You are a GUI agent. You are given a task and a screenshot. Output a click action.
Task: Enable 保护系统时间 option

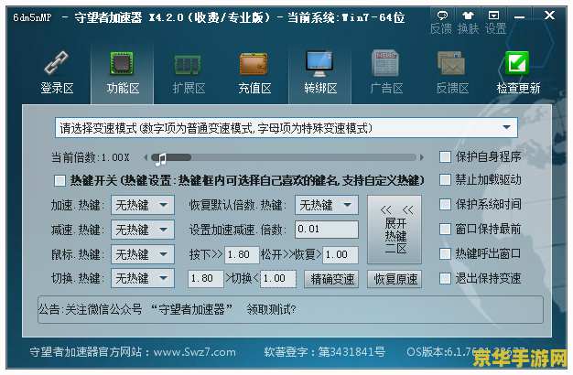445,205
